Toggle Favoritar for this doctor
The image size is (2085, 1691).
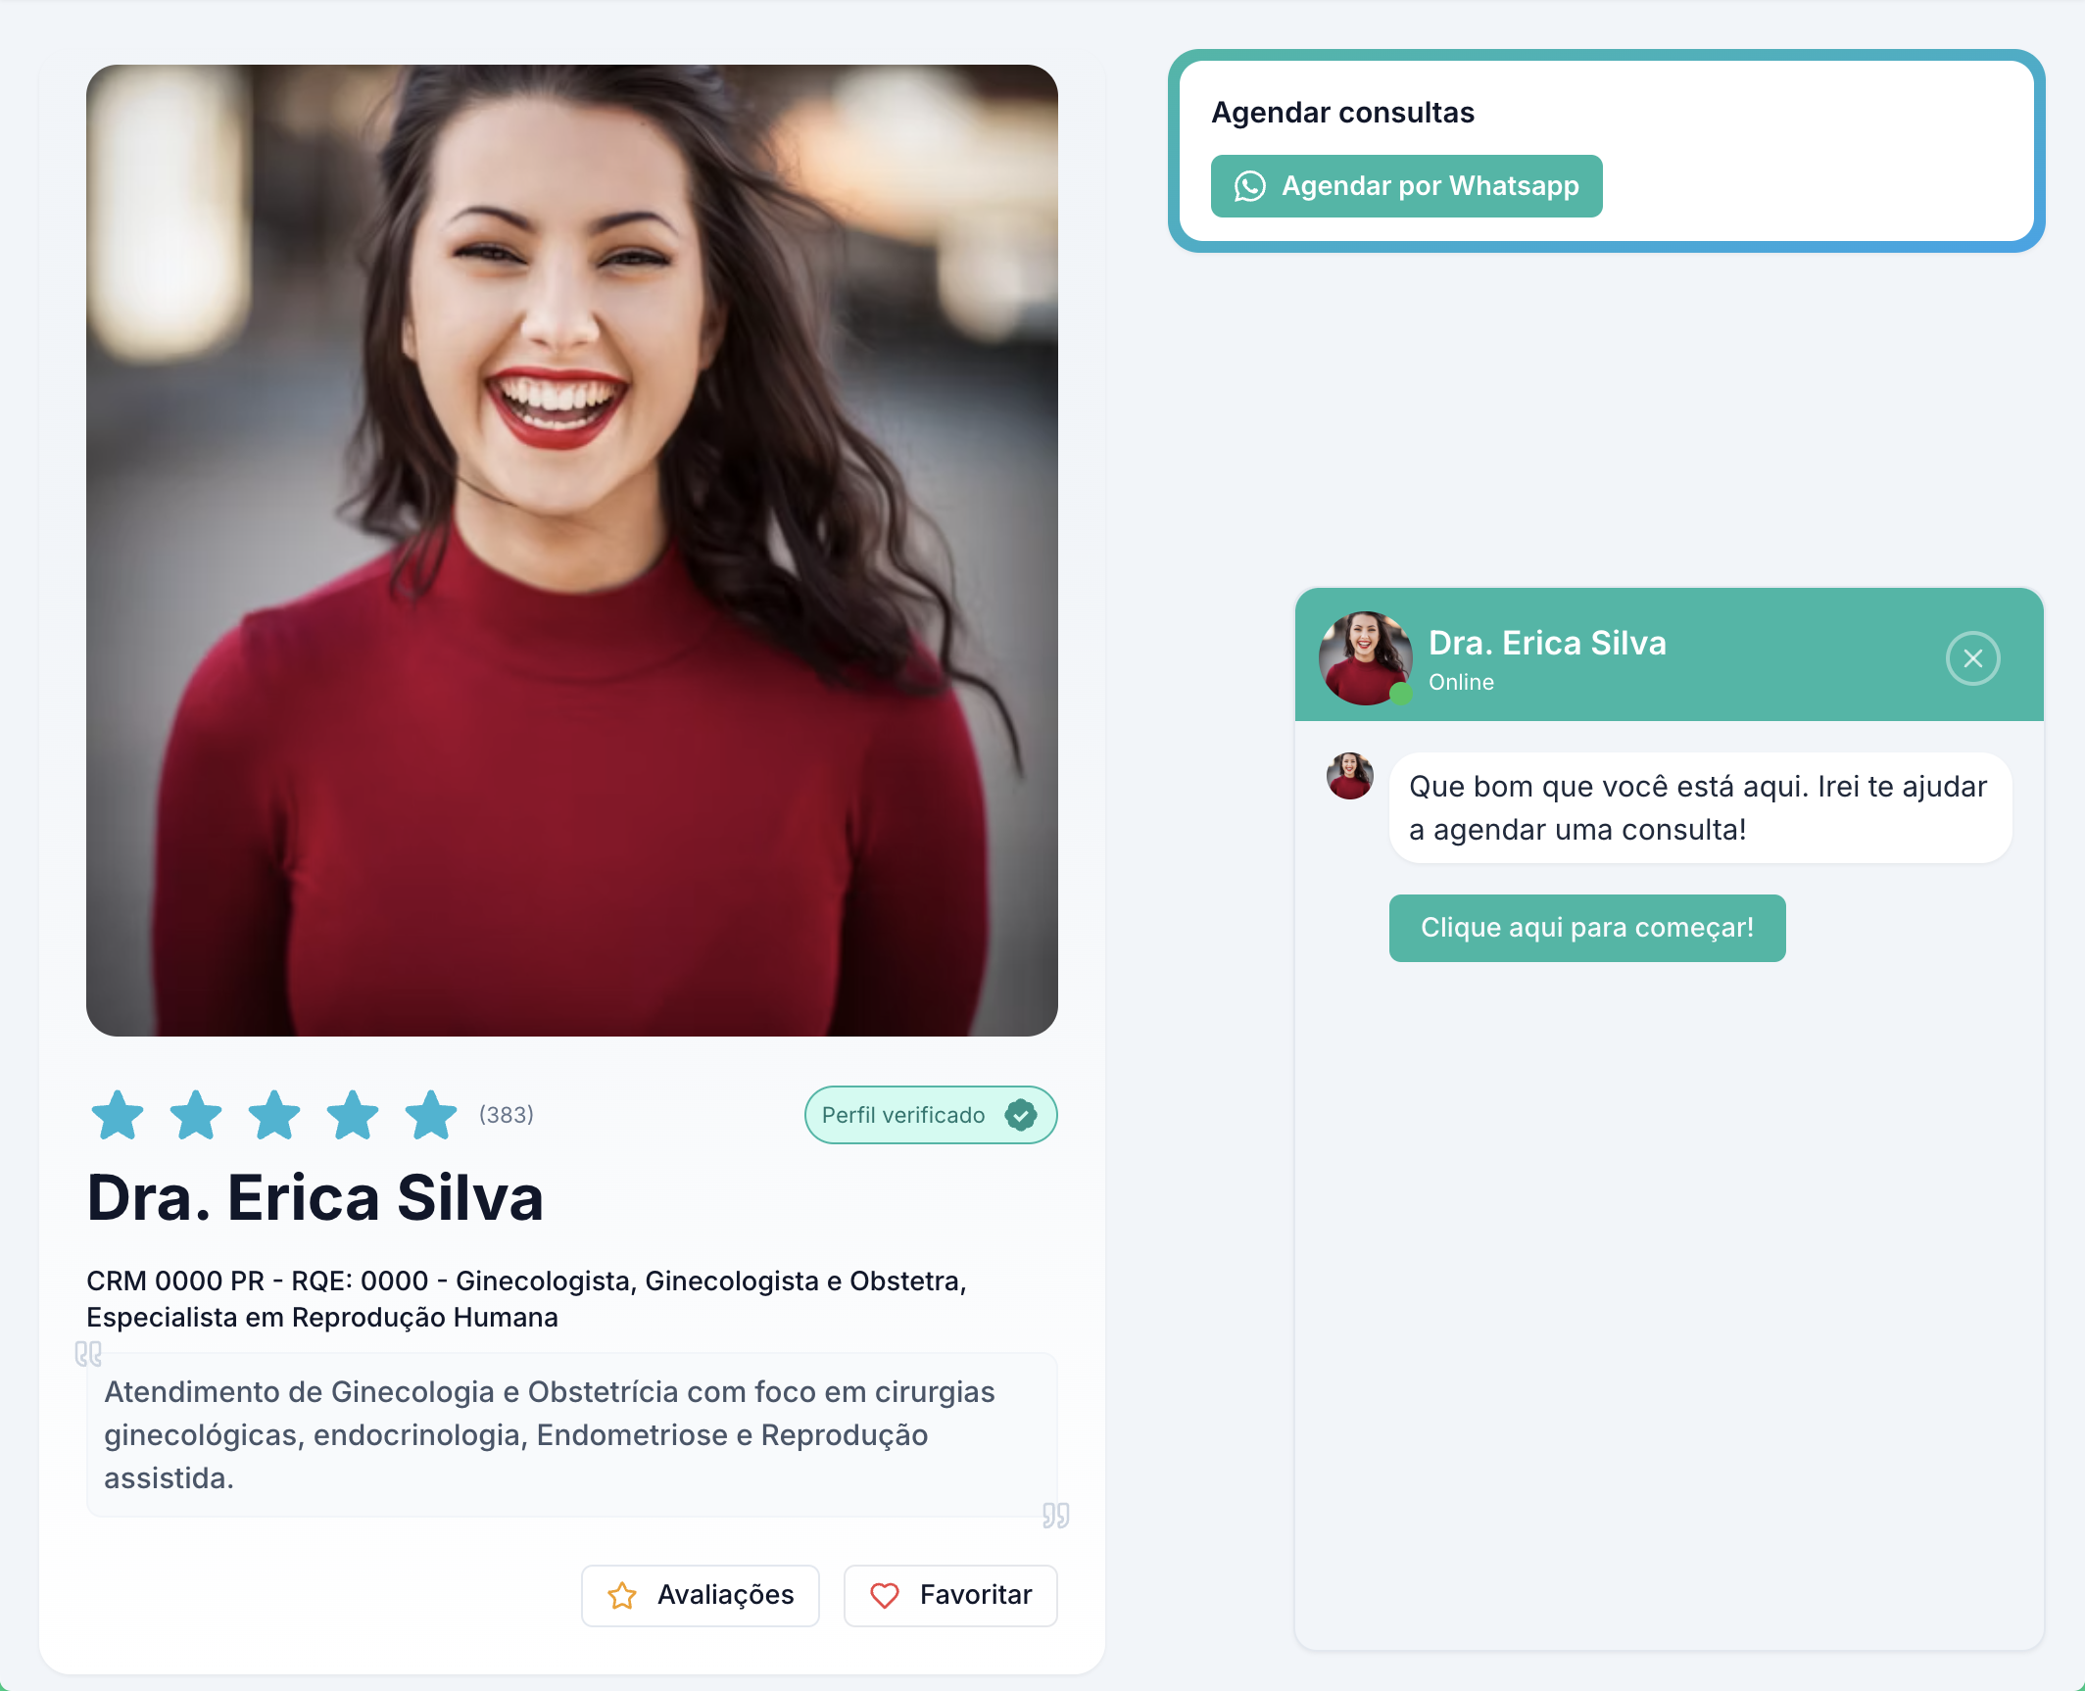point(950,1596)
